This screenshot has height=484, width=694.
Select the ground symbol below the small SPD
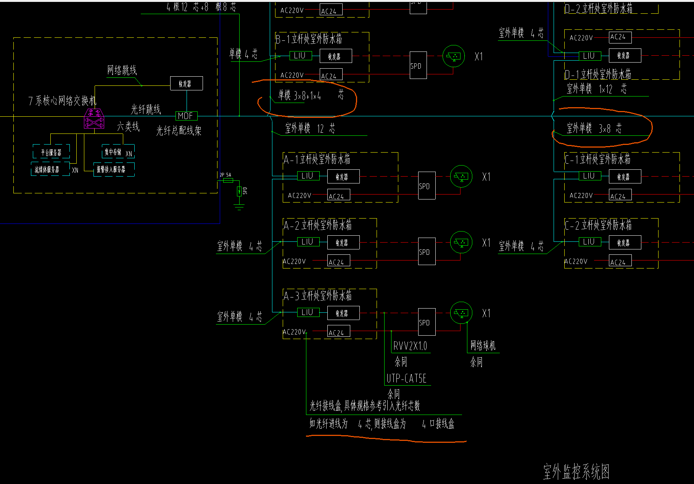pyautogui.click(x=239, y=207)
